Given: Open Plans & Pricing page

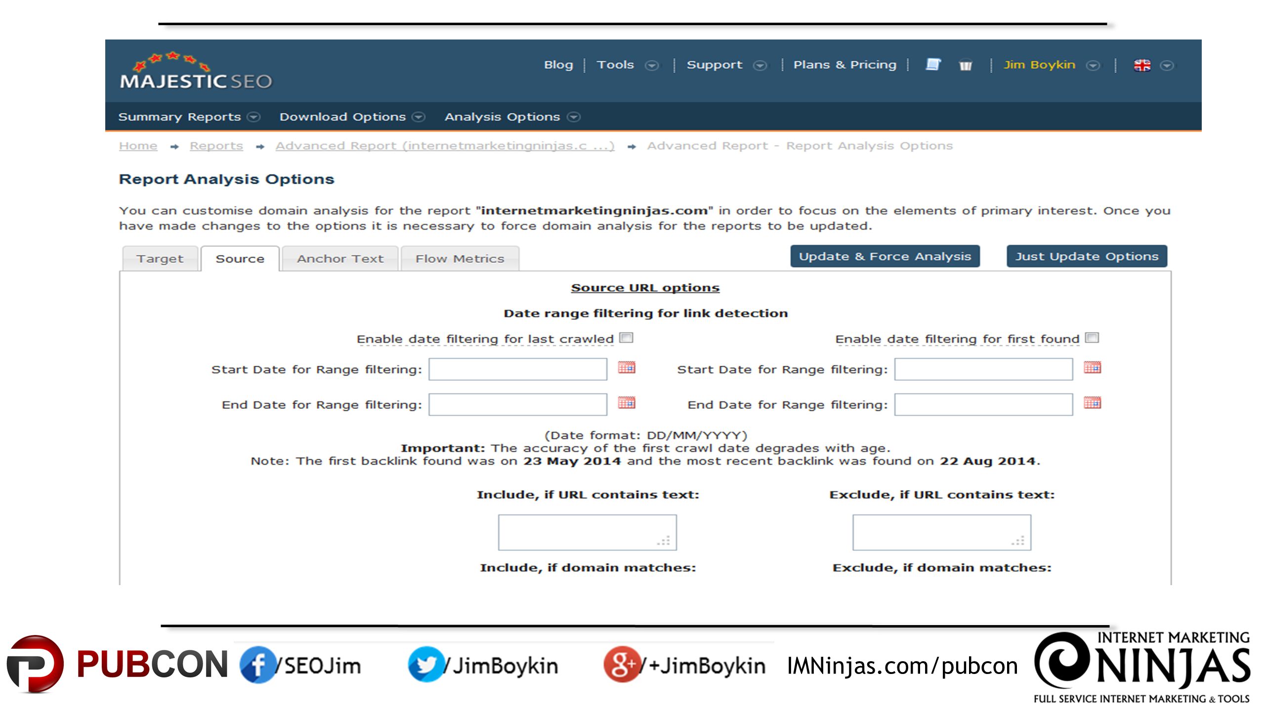Looking at the screenshot, I should click(844, 65).
